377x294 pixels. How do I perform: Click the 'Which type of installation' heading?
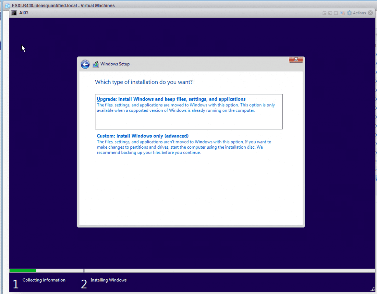click(x=144, y=82)
